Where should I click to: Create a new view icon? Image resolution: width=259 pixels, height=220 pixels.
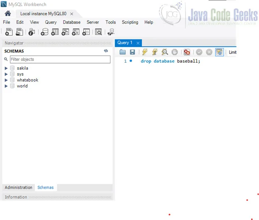click(x=65, y=32)
